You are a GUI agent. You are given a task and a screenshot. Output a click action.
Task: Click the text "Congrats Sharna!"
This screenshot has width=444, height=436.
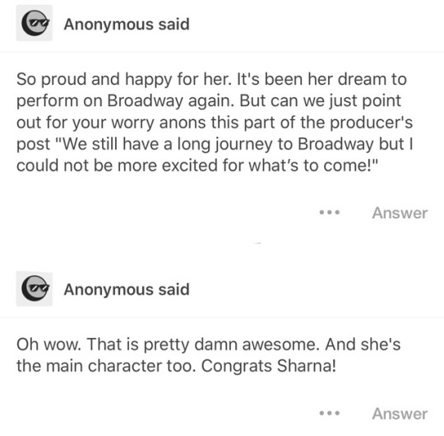coord(268,366)
